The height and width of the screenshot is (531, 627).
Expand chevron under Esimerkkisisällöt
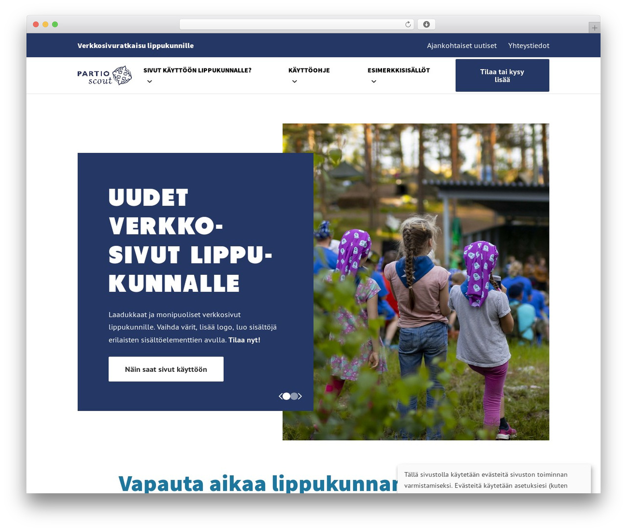(x=374, y=81)
